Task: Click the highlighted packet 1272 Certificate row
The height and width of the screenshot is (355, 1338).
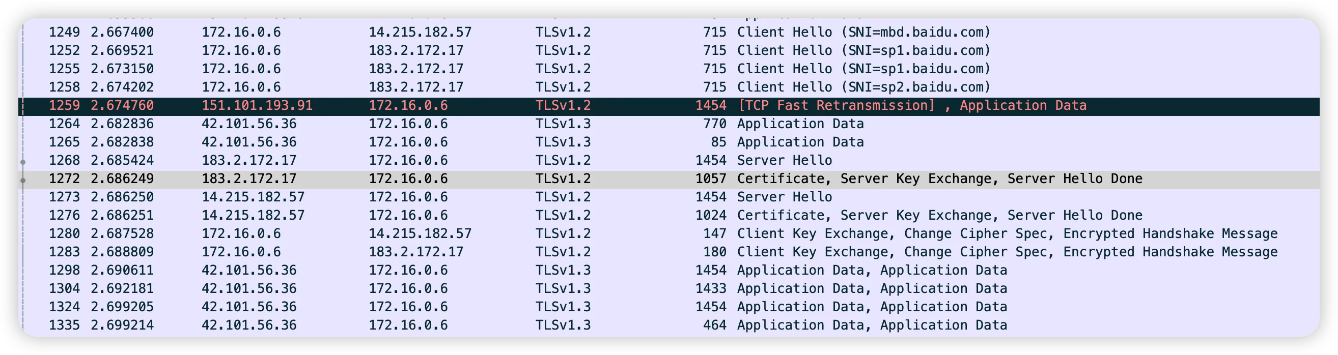Action: 939,179
